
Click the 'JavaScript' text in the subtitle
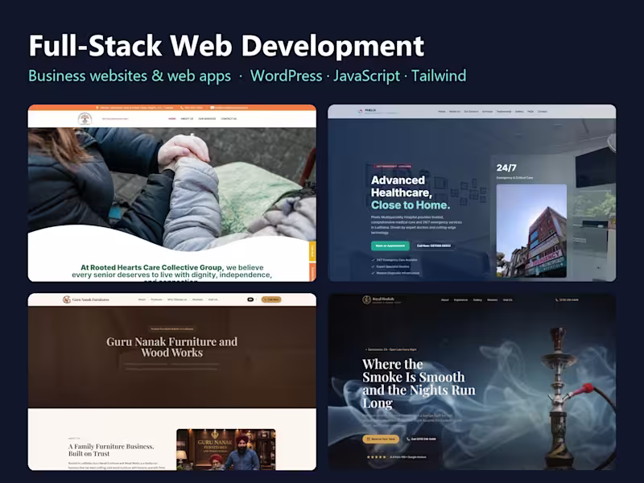click(366, 76)
